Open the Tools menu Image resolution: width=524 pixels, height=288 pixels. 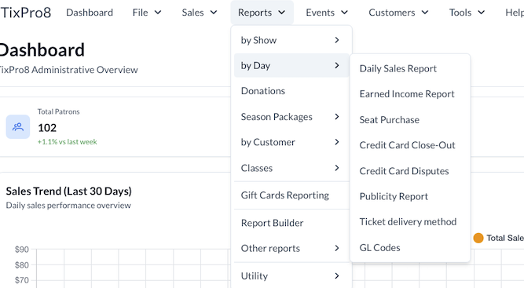pos(467,13)
